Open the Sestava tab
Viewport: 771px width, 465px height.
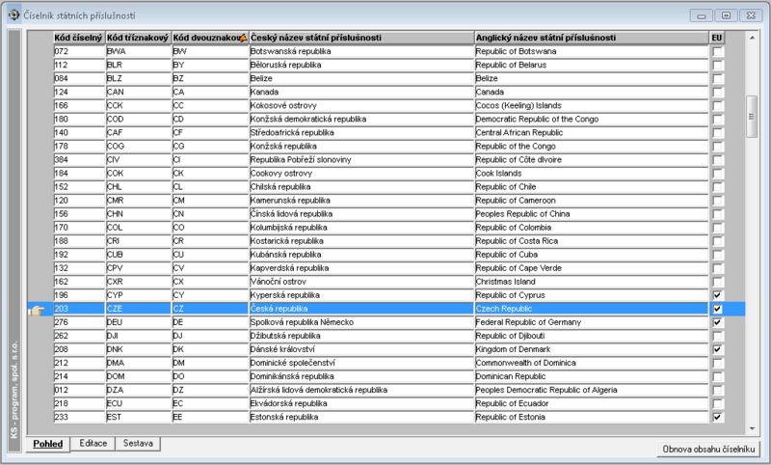click(x=138, y=444)
